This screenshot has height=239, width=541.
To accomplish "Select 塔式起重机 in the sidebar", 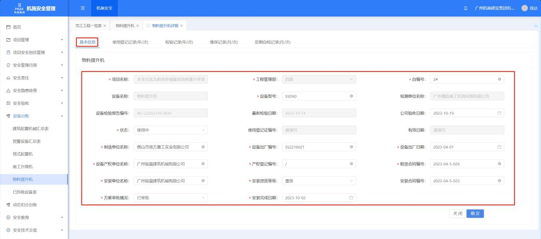I will click(x=23, y=154).
